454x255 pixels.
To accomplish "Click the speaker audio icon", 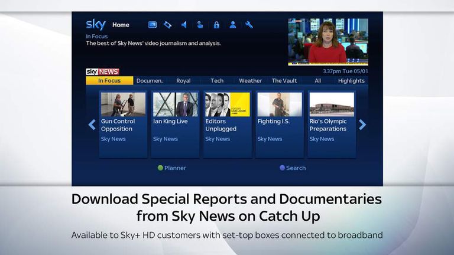I will point(184,25).
